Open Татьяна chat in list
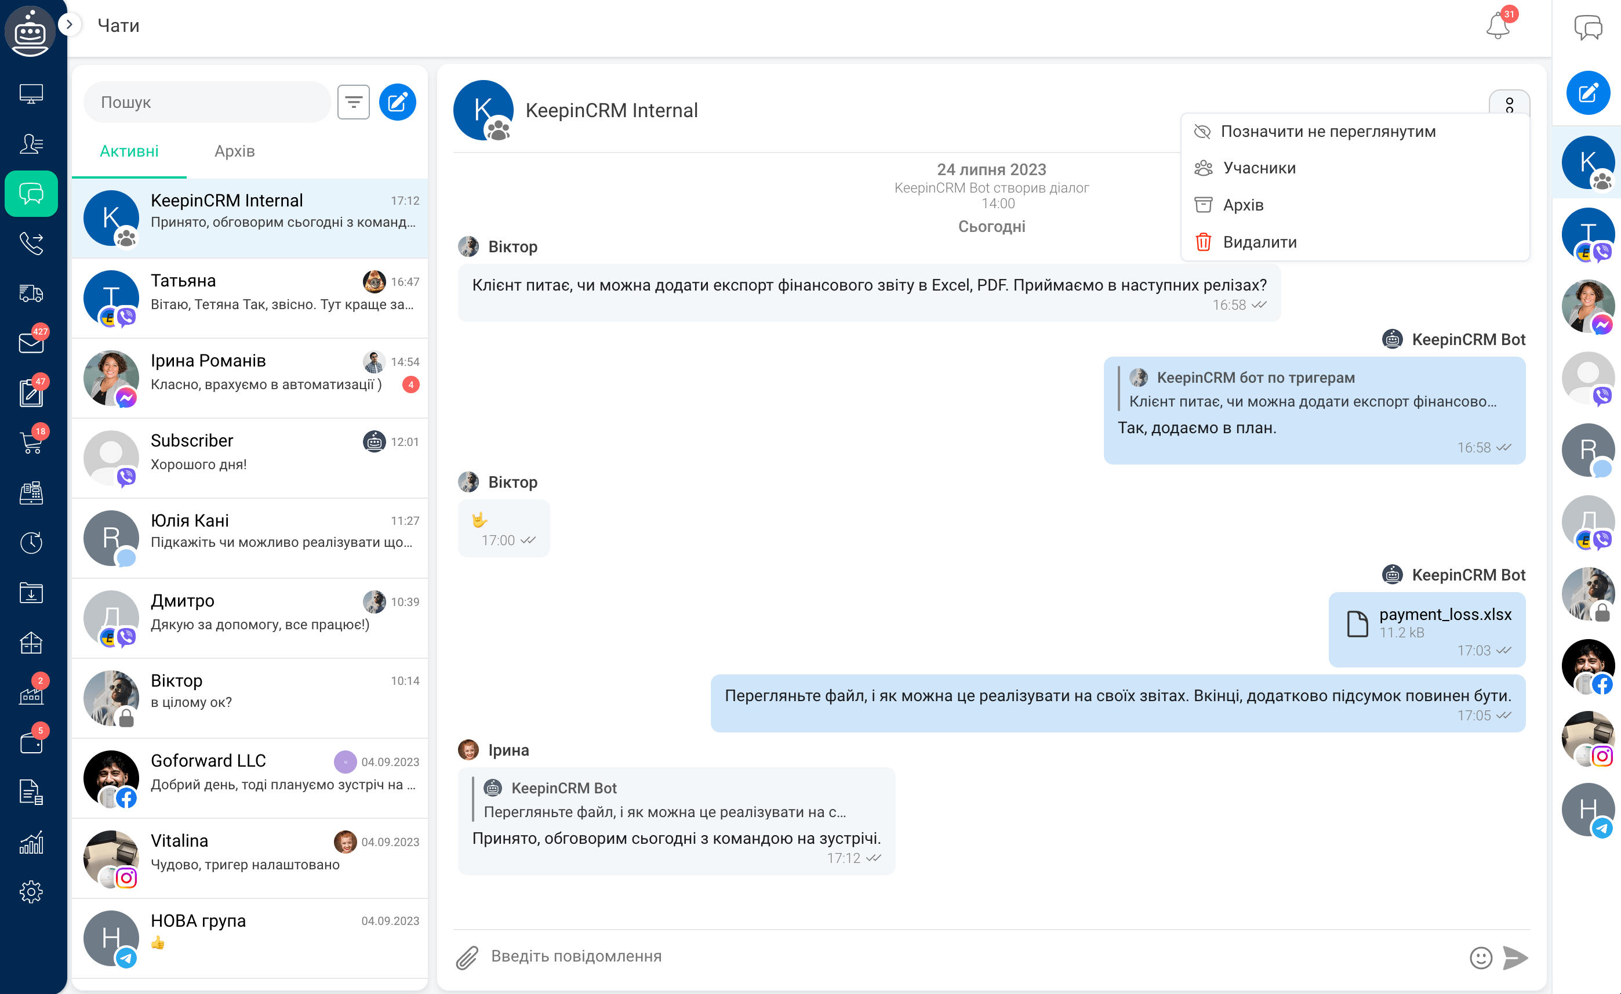 [x=250, y=298]
